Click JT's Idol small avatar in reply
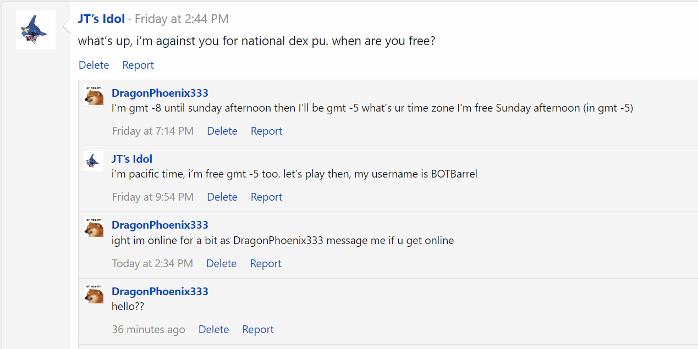 (94, 161)
